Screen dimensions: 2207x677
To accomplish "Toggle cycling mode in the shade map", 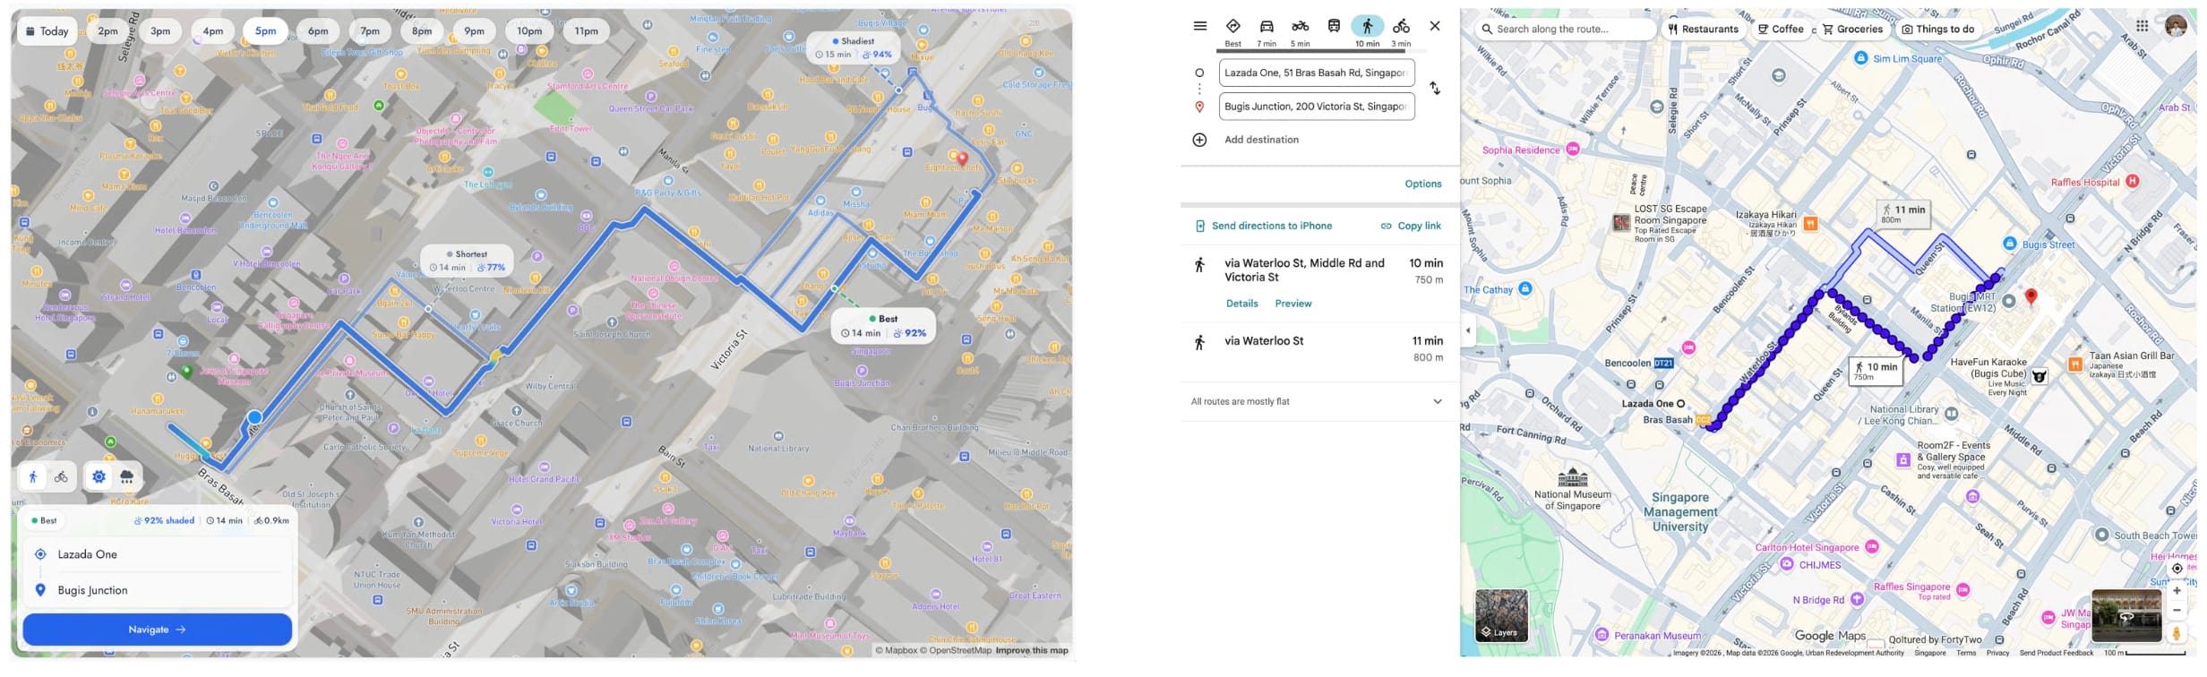I will pos(61,477).
